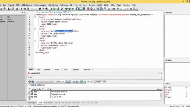Click the Open file toolbar icon

(x=1, y=9)
